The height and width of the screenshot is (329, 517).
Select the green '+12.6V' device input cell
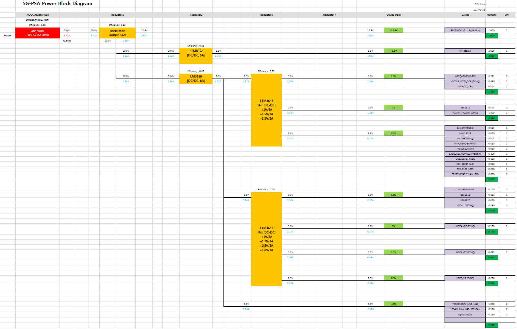tap(394, 30)
